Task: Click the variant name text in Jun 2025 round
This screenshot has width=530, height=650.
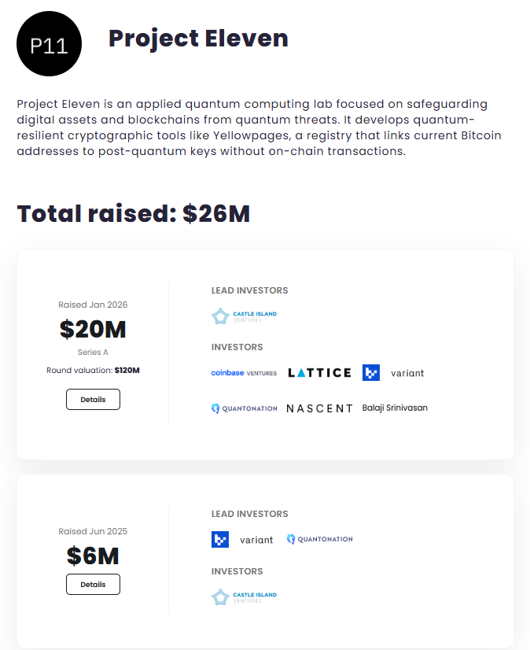Action: pyautogui.click(x=256, y=540)
